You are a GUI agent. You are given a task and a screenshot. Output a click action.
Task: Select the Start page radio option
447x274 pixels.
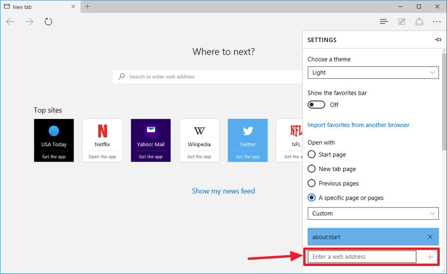(x=311, y=154)
